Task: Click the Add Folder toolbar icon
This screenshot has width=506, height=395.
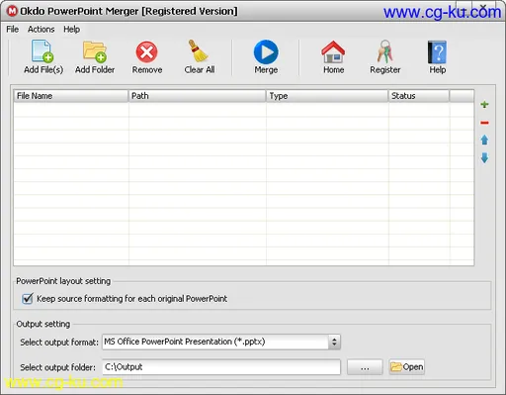Action: tap(95, 51)
